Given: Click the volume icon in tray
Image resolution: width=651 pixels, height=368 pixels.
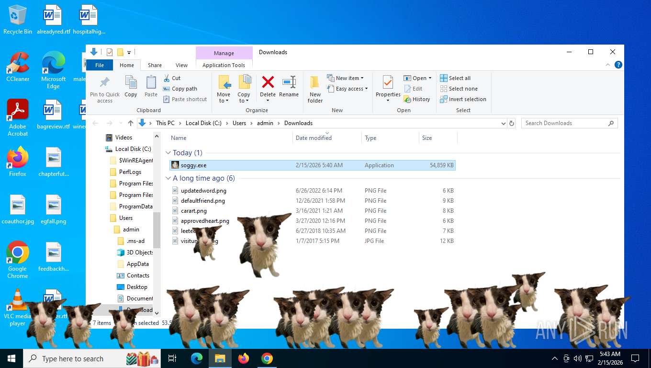Looking at the screenshot, I should (578, 358).
